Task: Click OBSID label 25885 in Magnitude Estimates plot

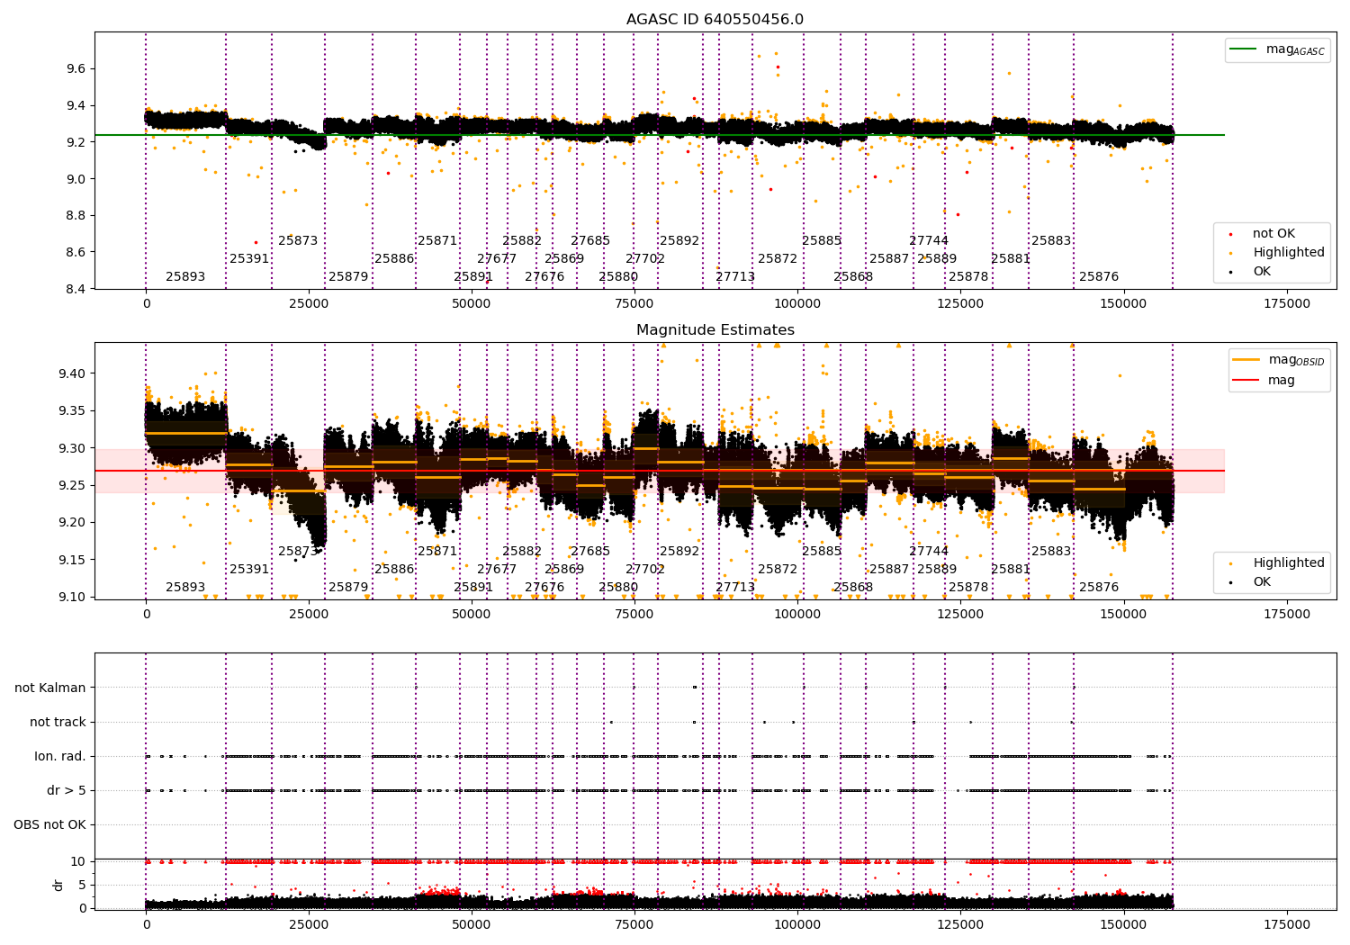Action: 822,552
